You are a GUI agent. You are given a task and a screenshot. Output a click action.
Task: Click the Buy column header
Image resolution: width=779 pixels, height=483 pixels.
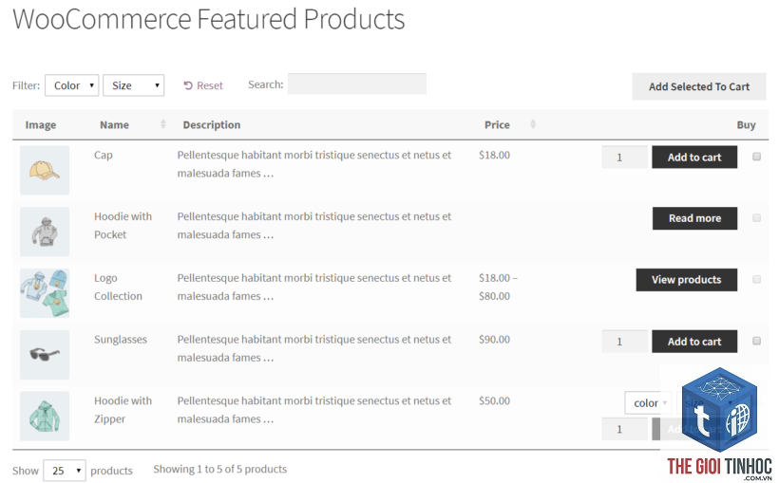click(746, 124)
